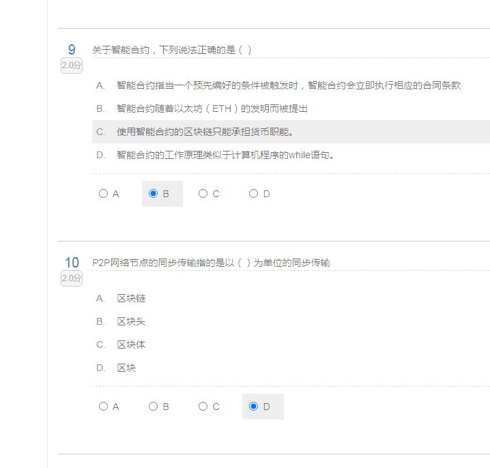Click the 2.0分 score badge under question 9
Viewport: 490px width, 468px height.
coord(72,65)
